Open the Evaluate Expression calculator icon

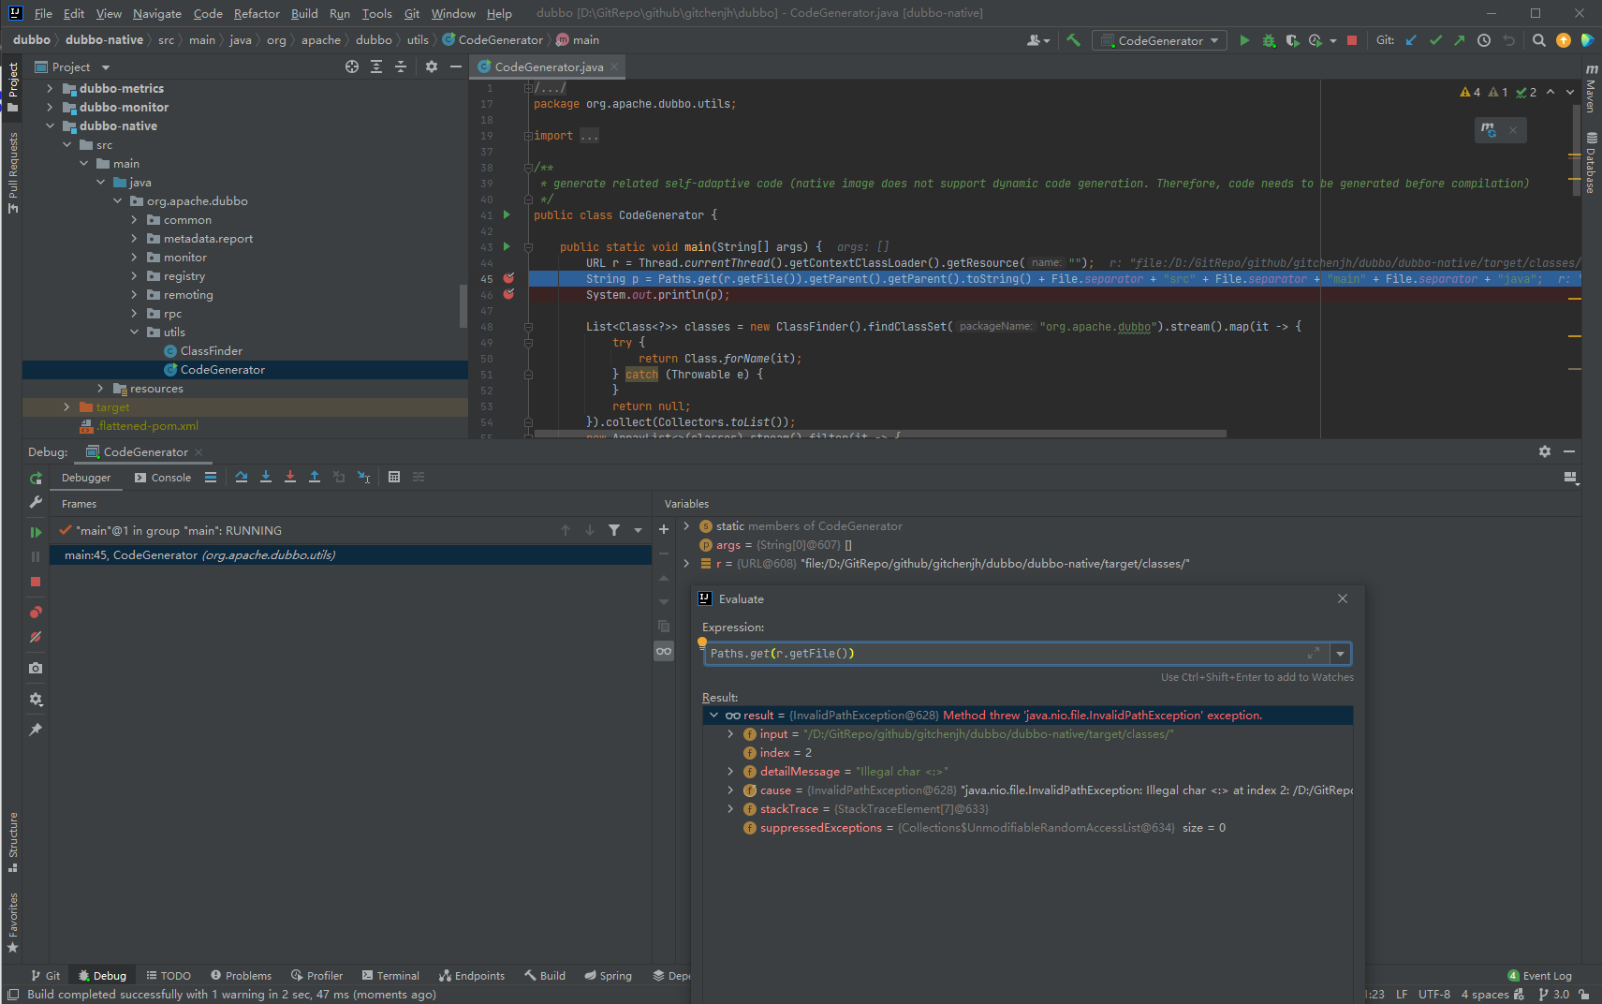394,477
